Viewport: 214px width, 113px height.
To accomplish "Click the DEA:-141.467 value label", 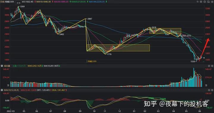I will (x=59, y=90).
